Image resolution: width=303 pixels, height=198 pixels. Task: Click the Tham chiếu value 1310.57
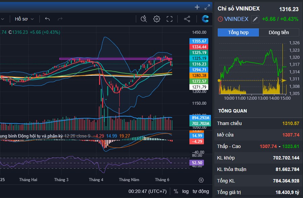(x=291, y=123)
